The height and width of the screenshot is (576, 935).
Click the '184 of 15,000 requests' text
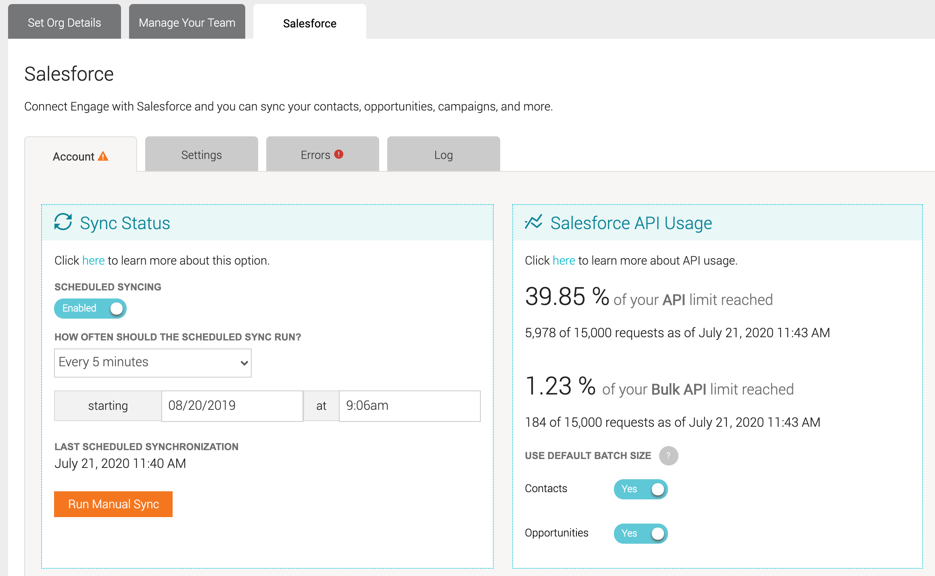590,422
